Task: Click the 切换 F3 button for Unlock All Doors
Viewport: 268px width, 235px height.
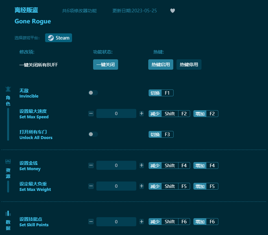Action: (x=161, y=134)
